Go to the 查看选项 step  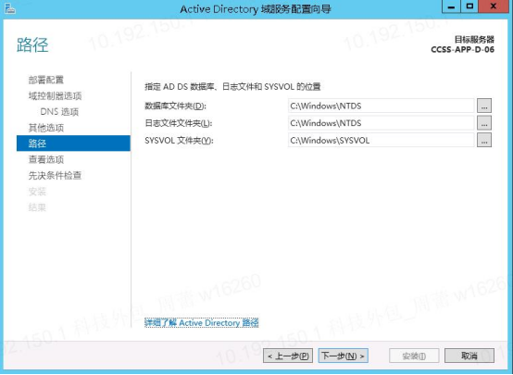tap(46, 159)
